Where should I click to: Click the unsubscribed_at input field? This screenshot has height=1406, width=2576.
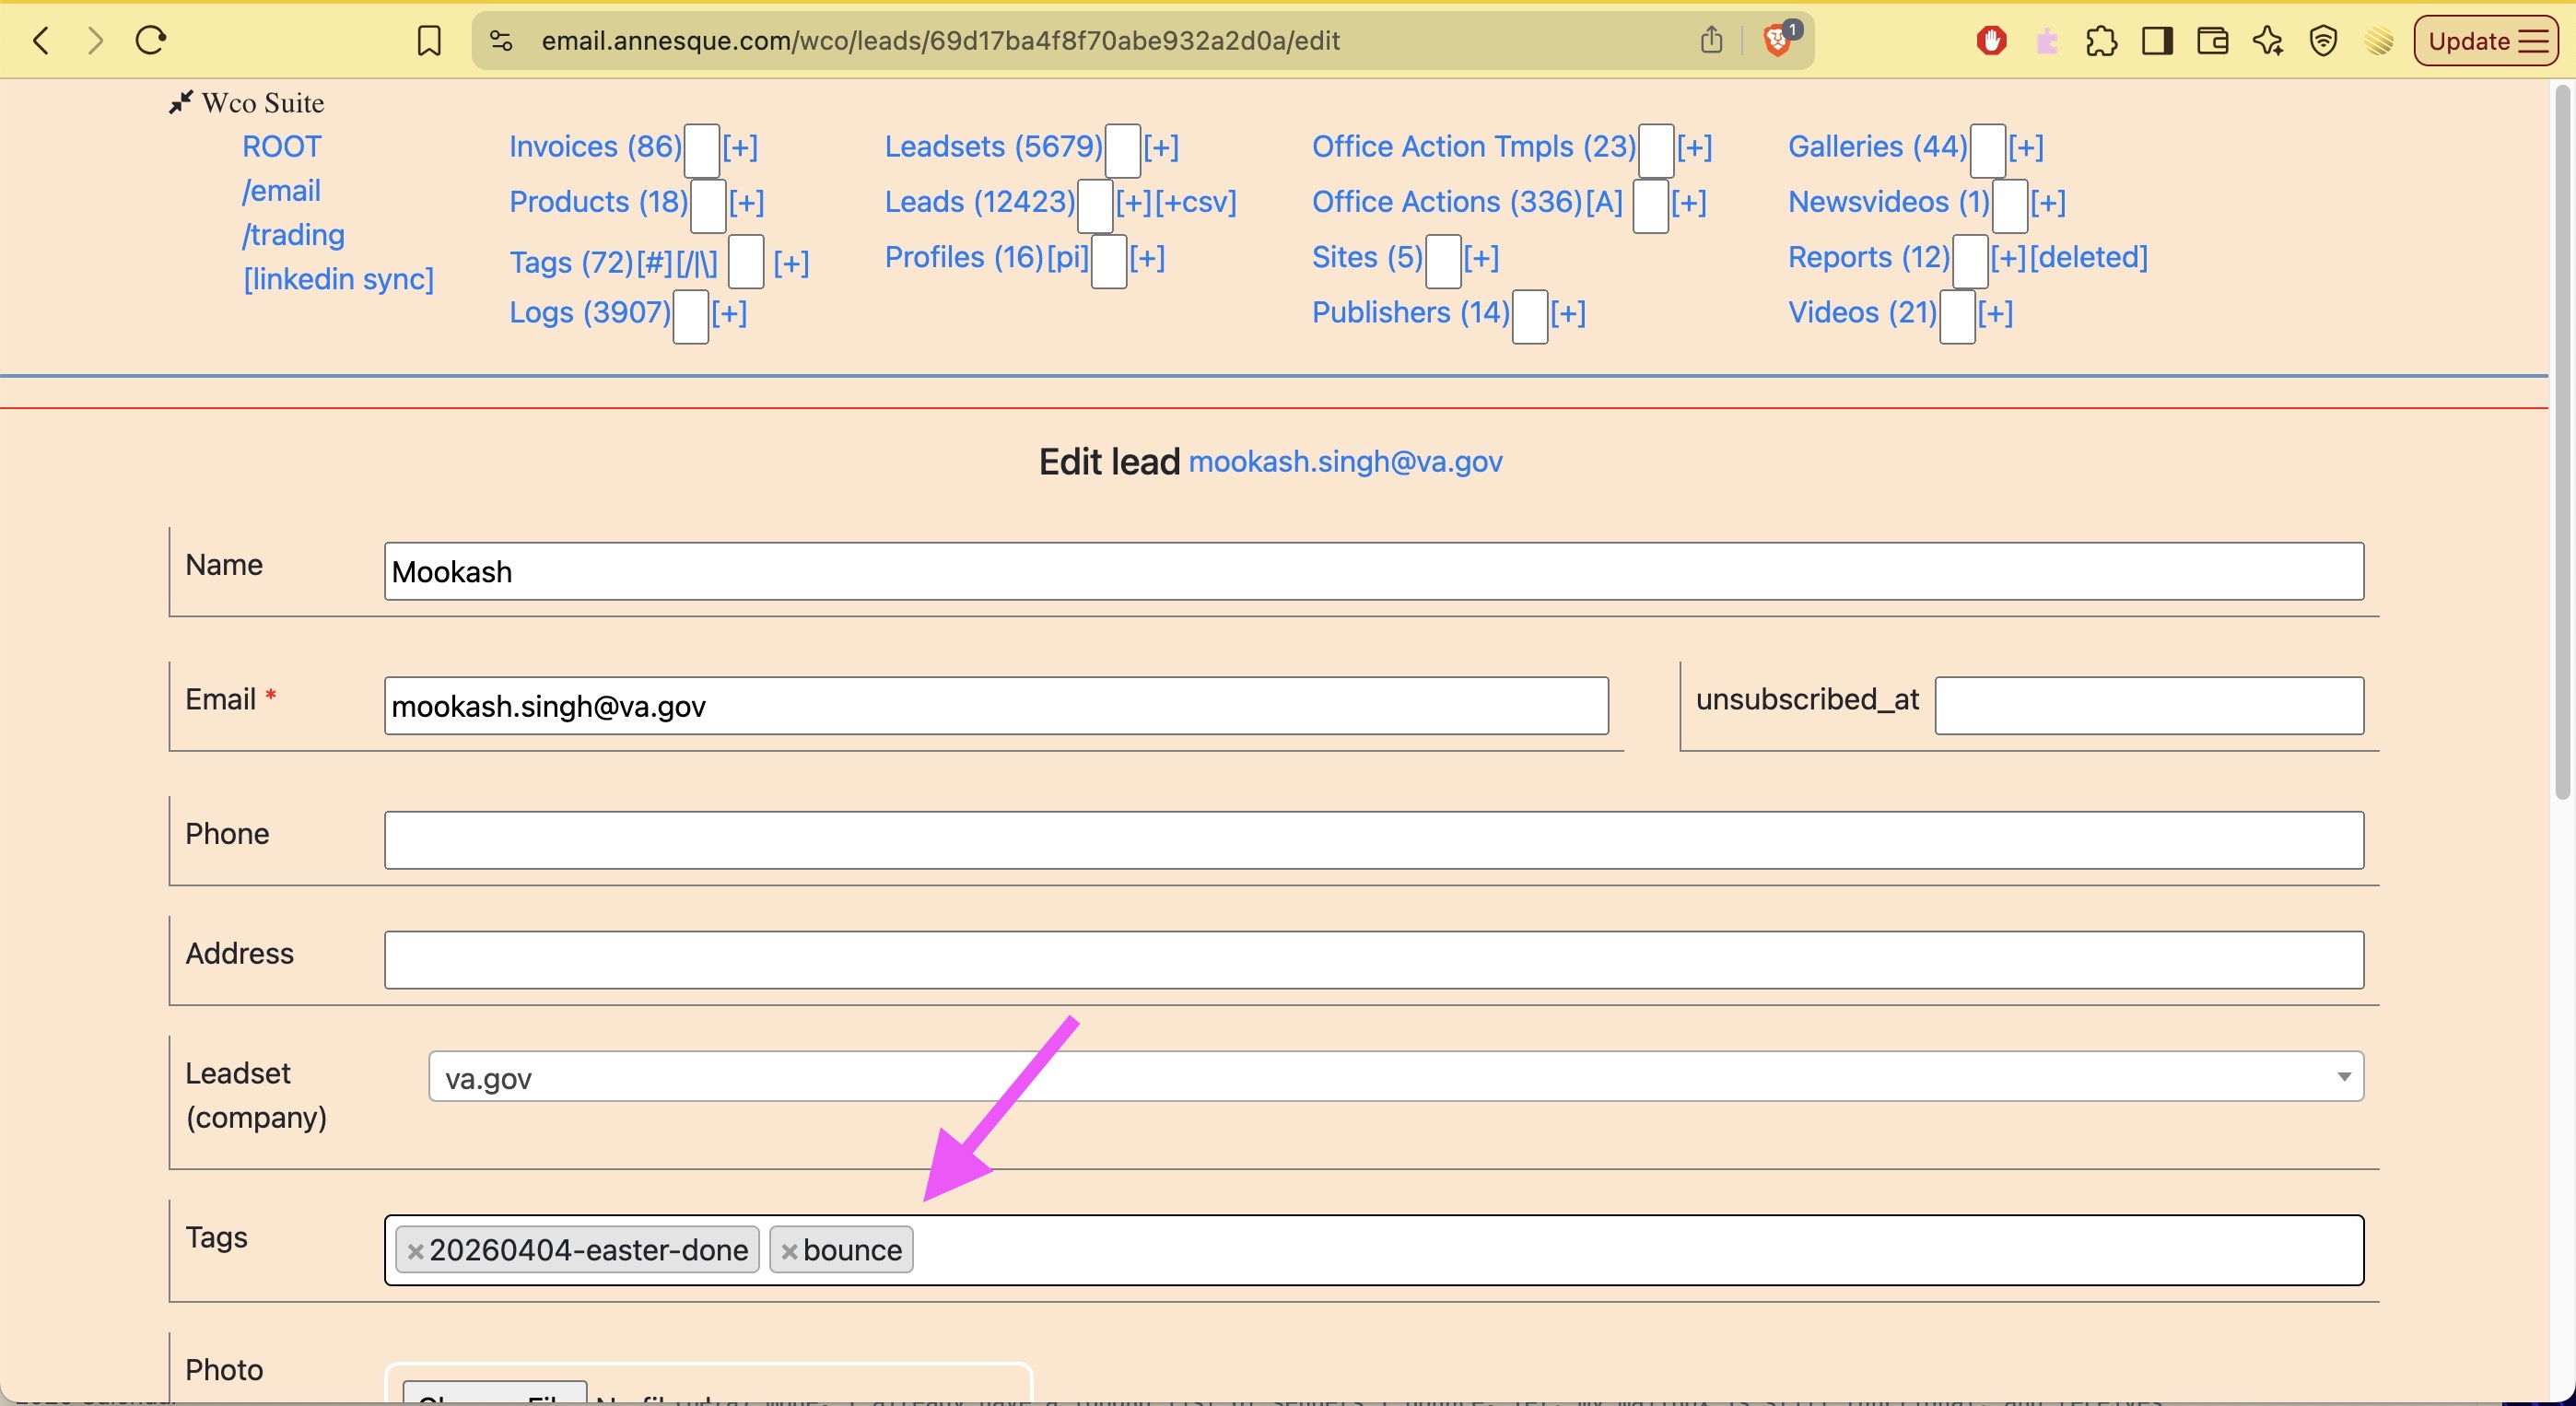[2149, 706]
